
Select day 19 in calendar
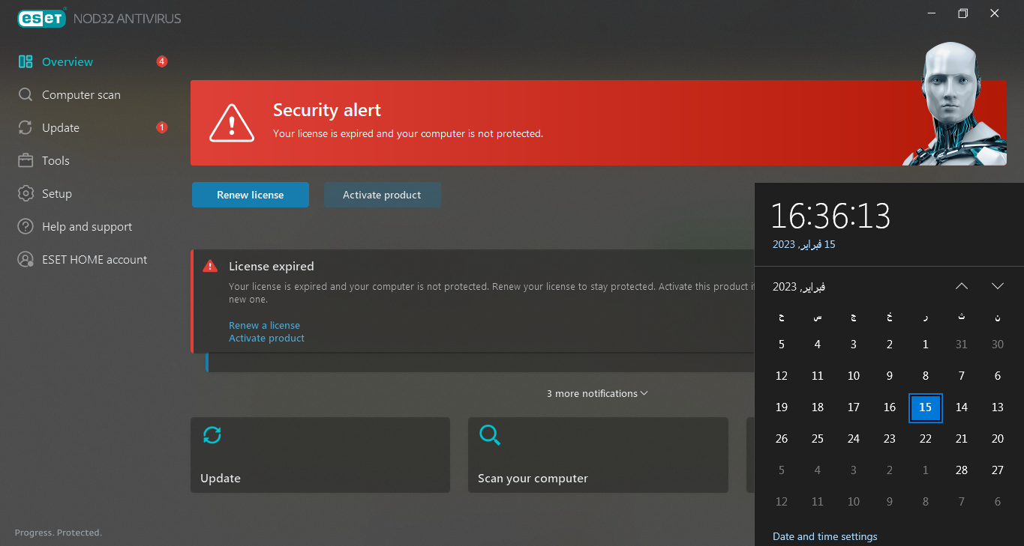coord(782,407)
